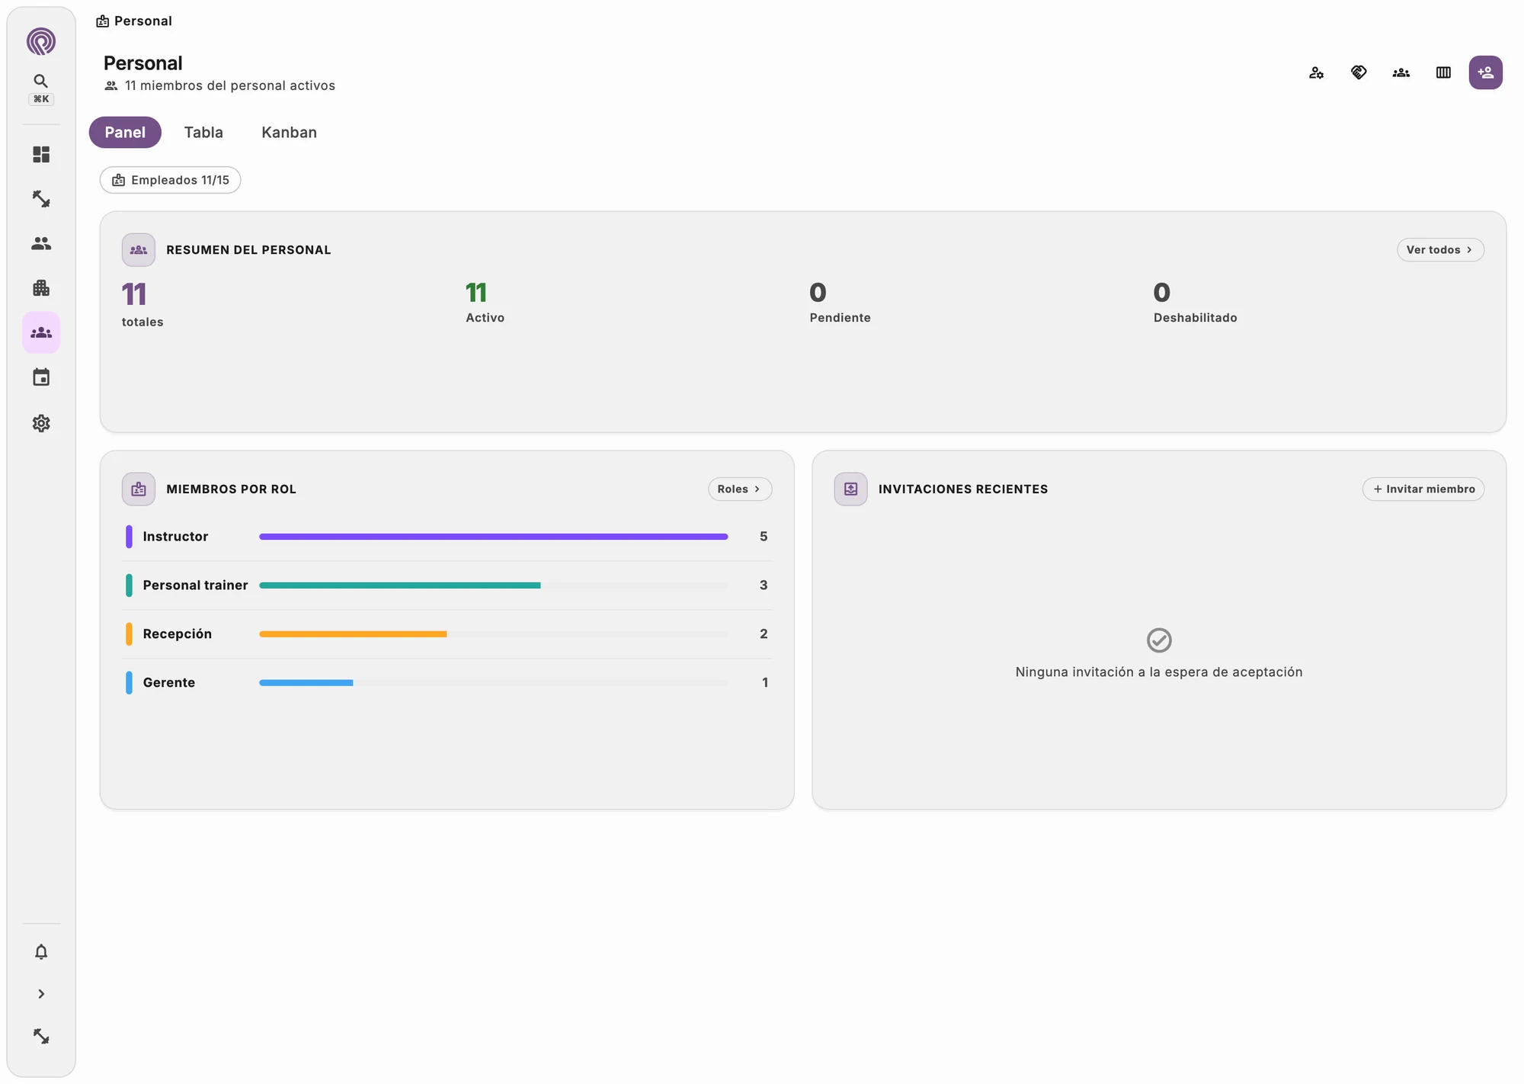Click the columns layout icon in header
1524x1084 pixels.
tap(1443, 72)
